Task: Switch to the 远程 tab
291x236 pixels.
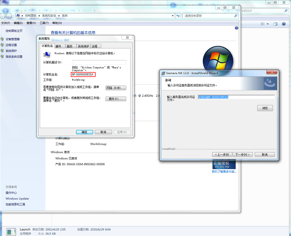Action: (x=96, y=46)
